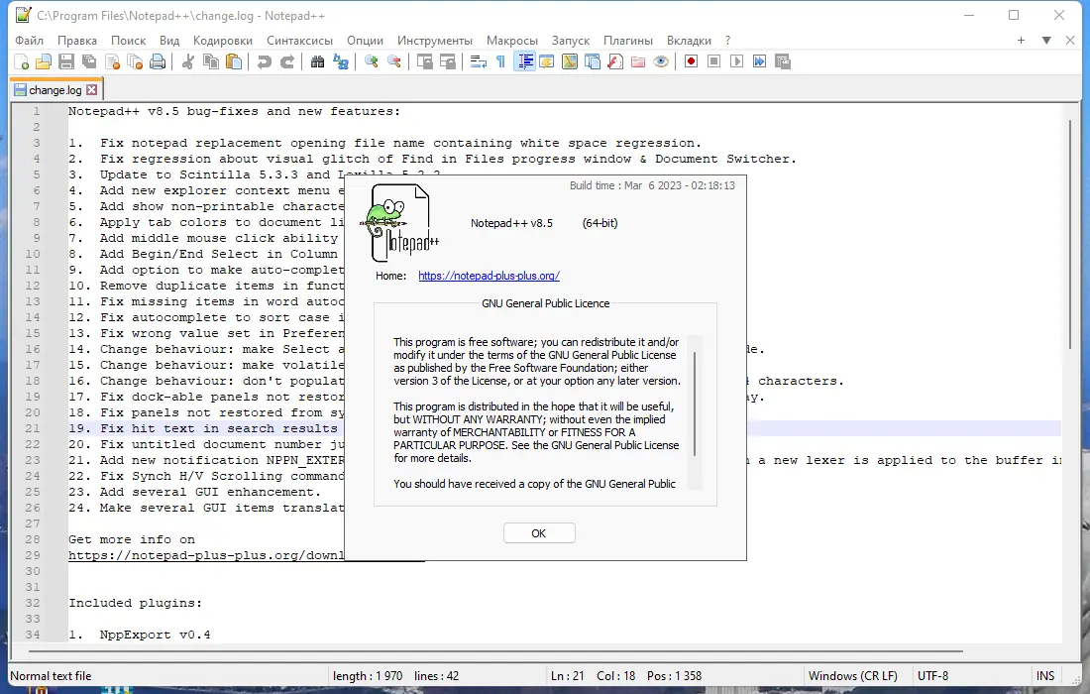Start macro recording with red dot icon
This screenshot has height=694, width=1090.
[x=691, y=61]
